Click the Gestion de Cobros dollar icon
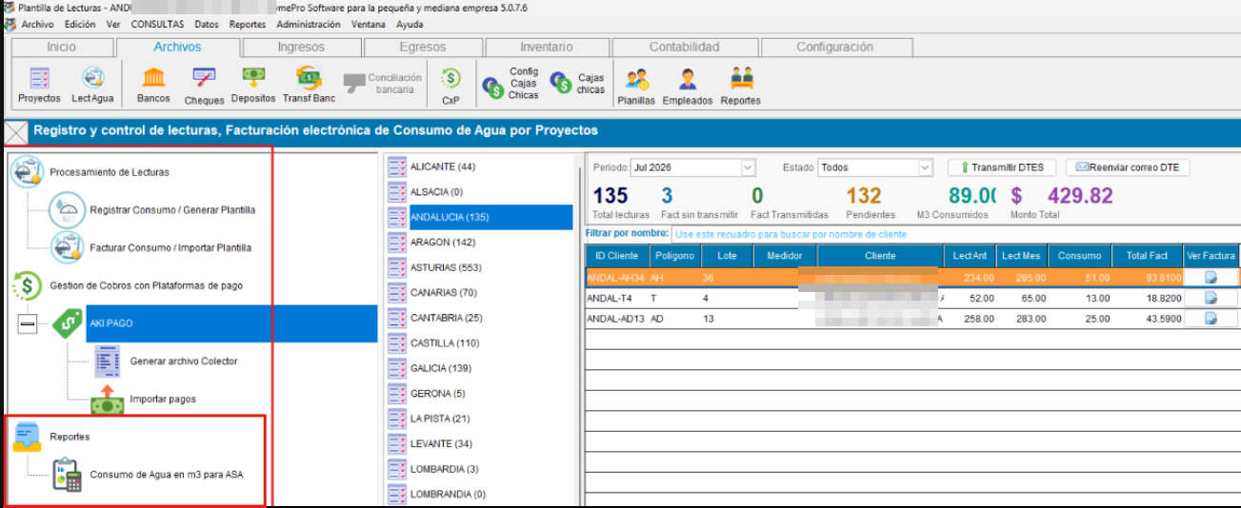The height and width of the screenshot is (508, 1241). point(25,284)
